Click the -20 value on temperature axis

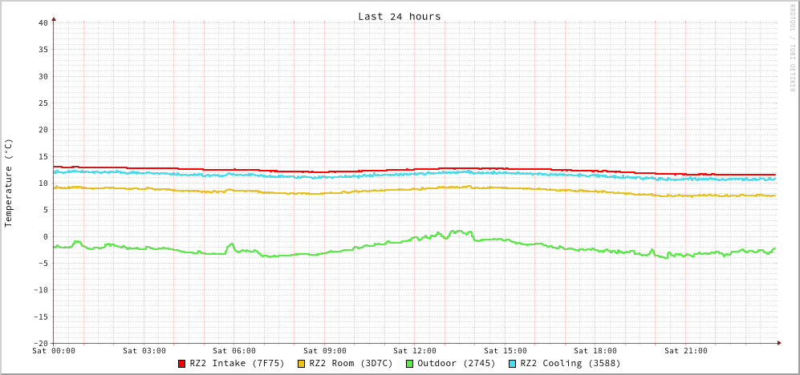pos(40,343)
